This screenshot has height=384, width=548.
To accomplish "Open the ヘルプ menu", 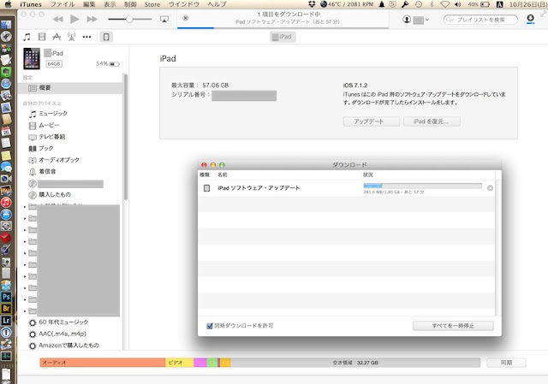I will [x=217, y=4].
